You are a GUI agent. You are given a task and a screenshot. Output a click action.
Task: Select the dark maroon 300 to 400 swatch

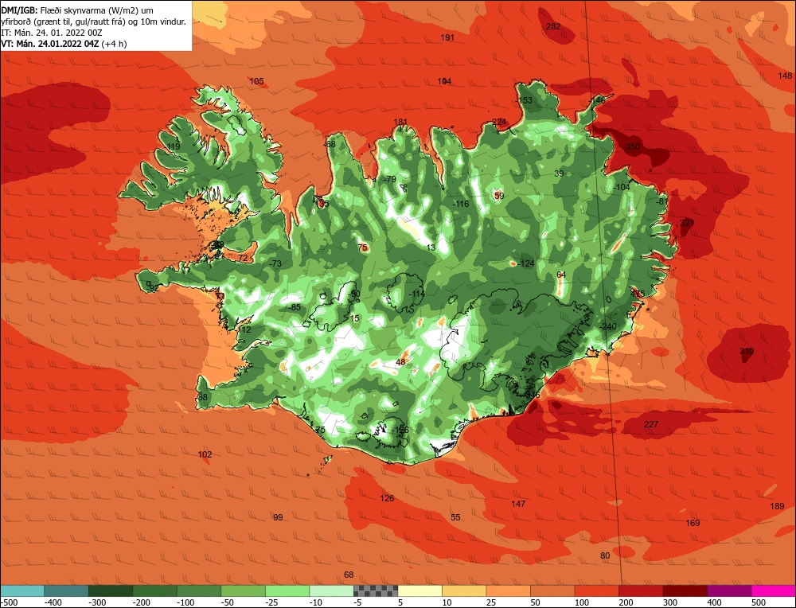pos(685,590)
